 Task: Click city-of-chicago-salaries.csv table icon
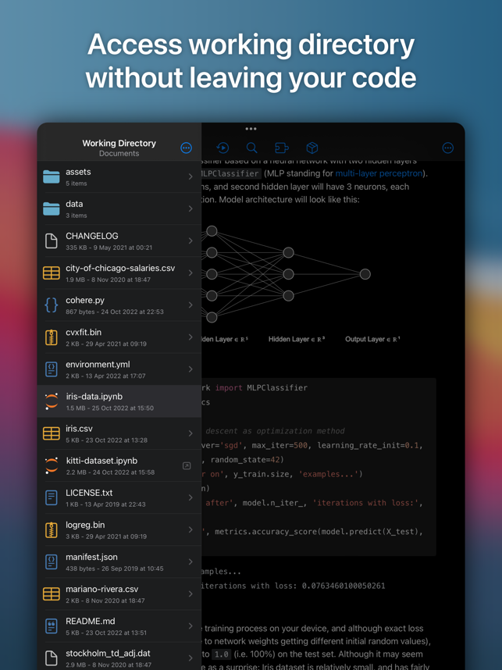[x=52, y=273]
